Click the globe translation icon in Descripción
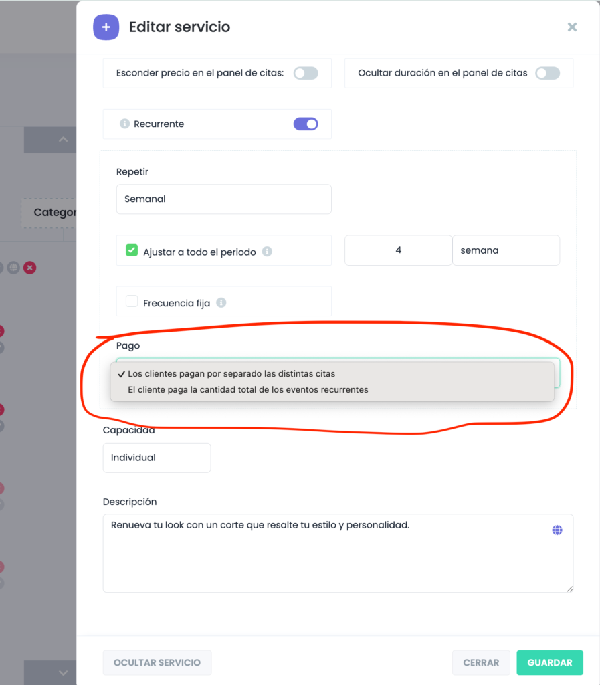 [557, 530]
